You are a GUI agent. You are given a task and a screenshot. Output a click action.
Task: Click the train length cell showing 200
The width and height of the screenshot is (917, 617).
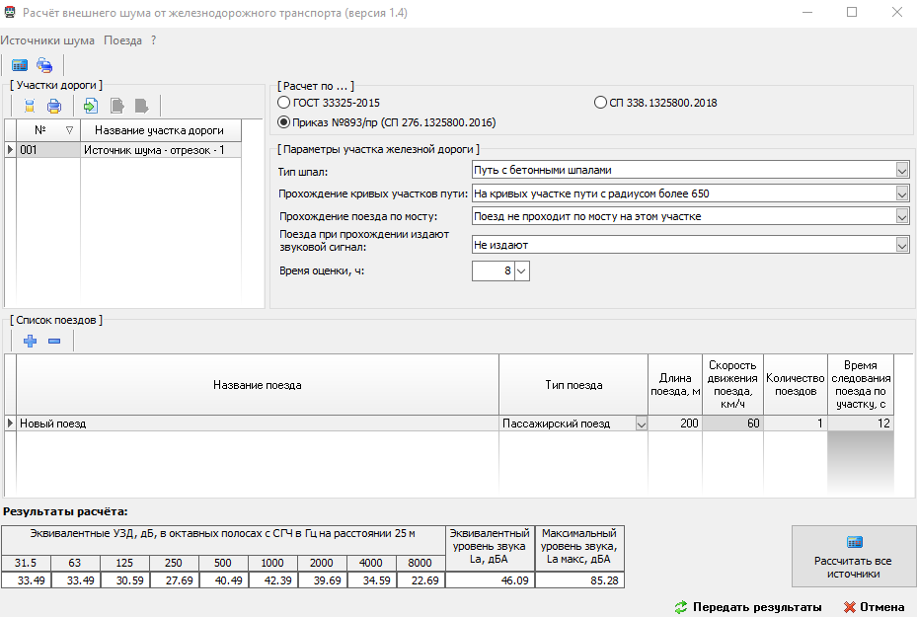tap(675, 424)
